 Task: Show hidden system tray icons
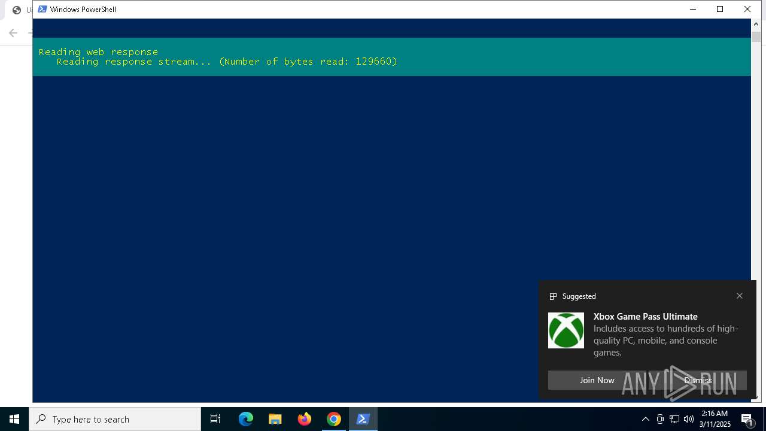pos(646,419)
